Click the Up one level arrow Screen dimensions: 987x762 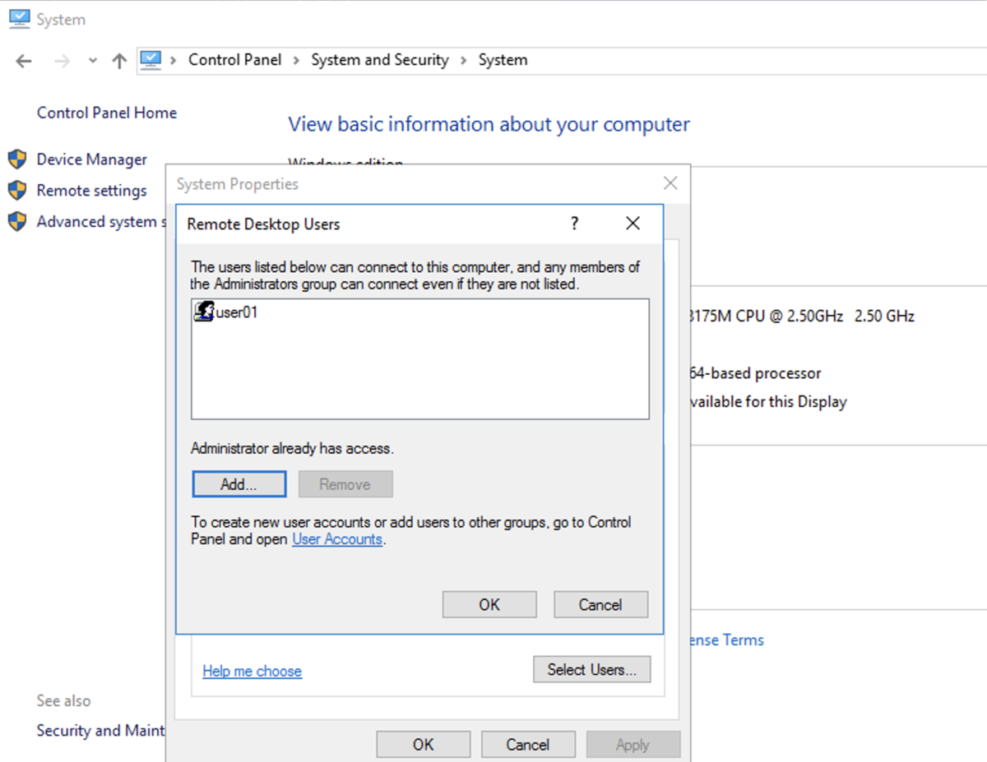119,61
